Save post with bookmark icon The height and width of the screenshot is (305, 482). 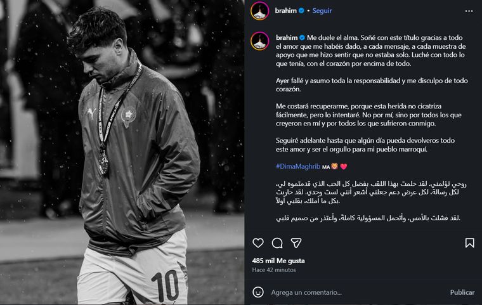469,243
